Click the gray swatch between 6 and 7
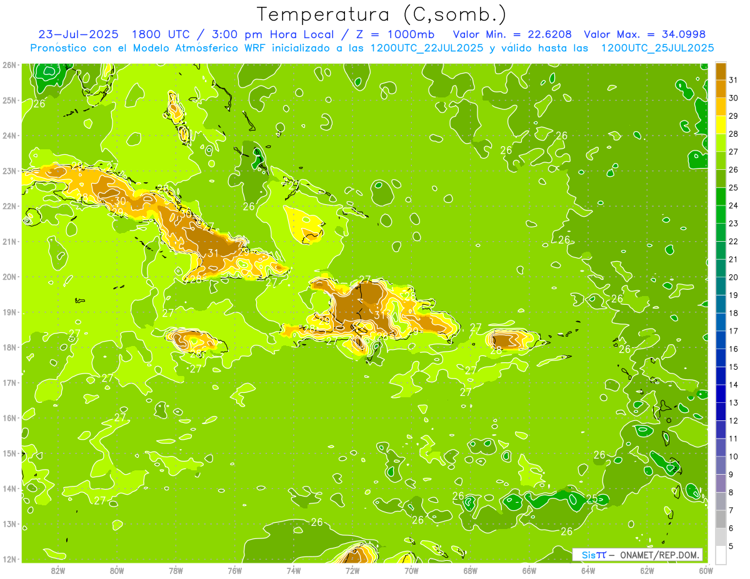The image size is (750, 579). point(721,519)
